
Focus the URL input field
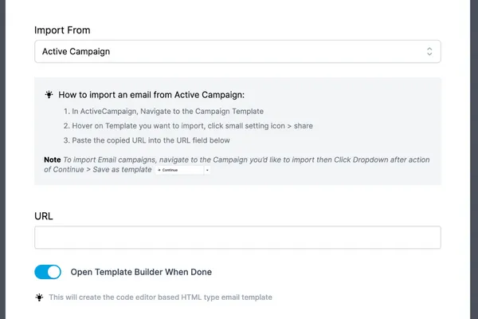[x=237, y=237]
